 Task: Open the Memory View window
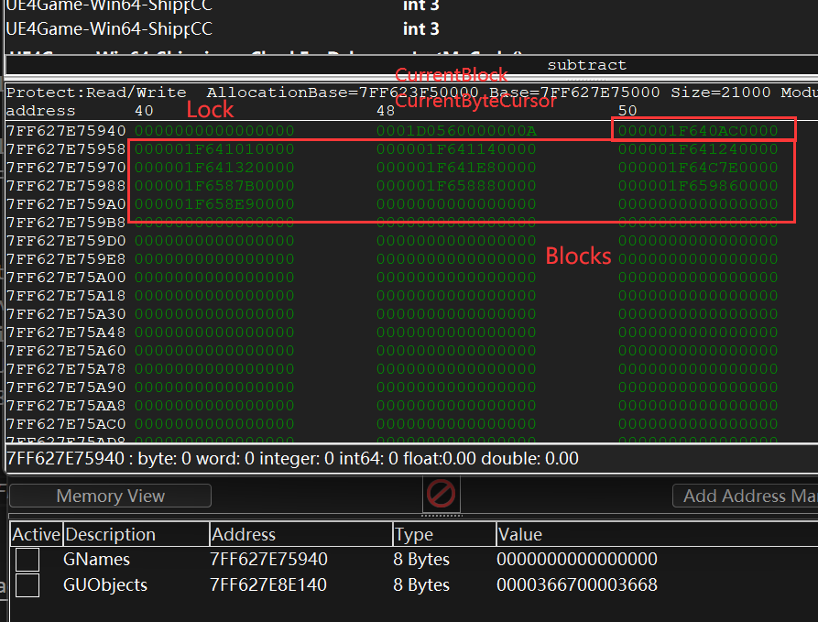pyautogui.click(x=110, y=496)
